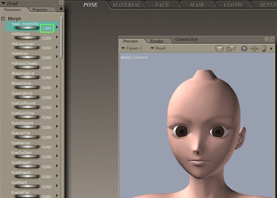This screenshot has width=277, height=198.
Task: Click the 'EyeGumDrop' parameter label
Action: 23,113
